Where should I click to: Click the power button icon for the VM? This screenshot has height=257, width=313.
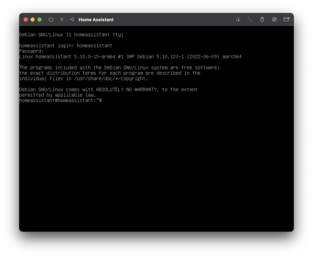[x=51, y=20]
